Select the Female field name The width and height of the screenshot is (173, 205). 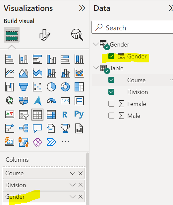coord(137,104)
